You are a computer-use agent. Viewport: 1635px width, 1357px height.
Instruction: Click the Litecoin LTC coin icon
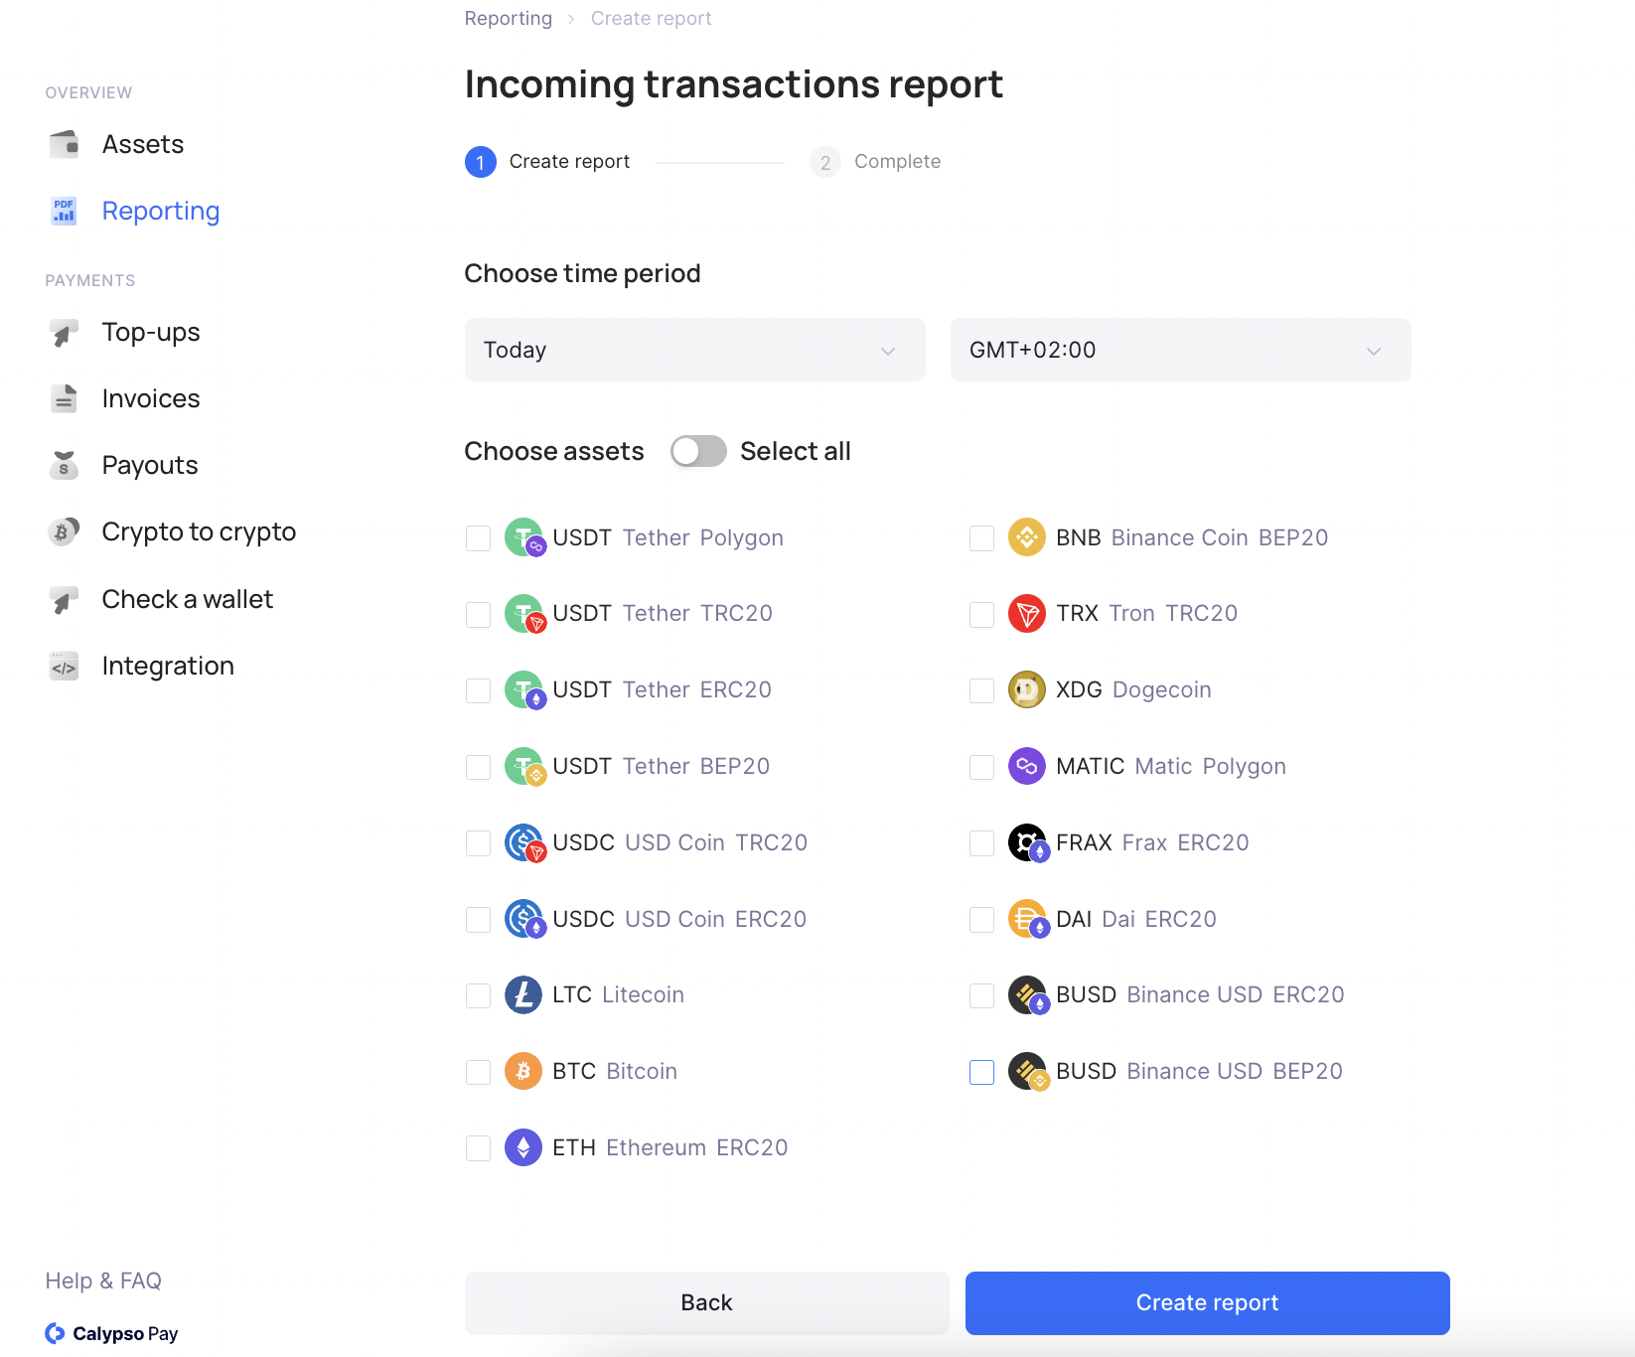[x=522, y=994]
